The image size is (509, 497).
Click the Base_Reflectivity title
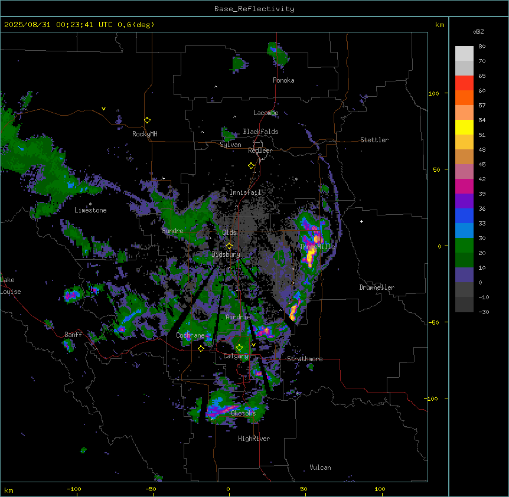point(255,9)
